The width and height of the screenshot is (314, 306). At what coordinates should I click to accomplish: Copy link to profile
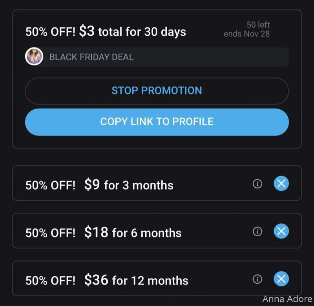[157, 122]
